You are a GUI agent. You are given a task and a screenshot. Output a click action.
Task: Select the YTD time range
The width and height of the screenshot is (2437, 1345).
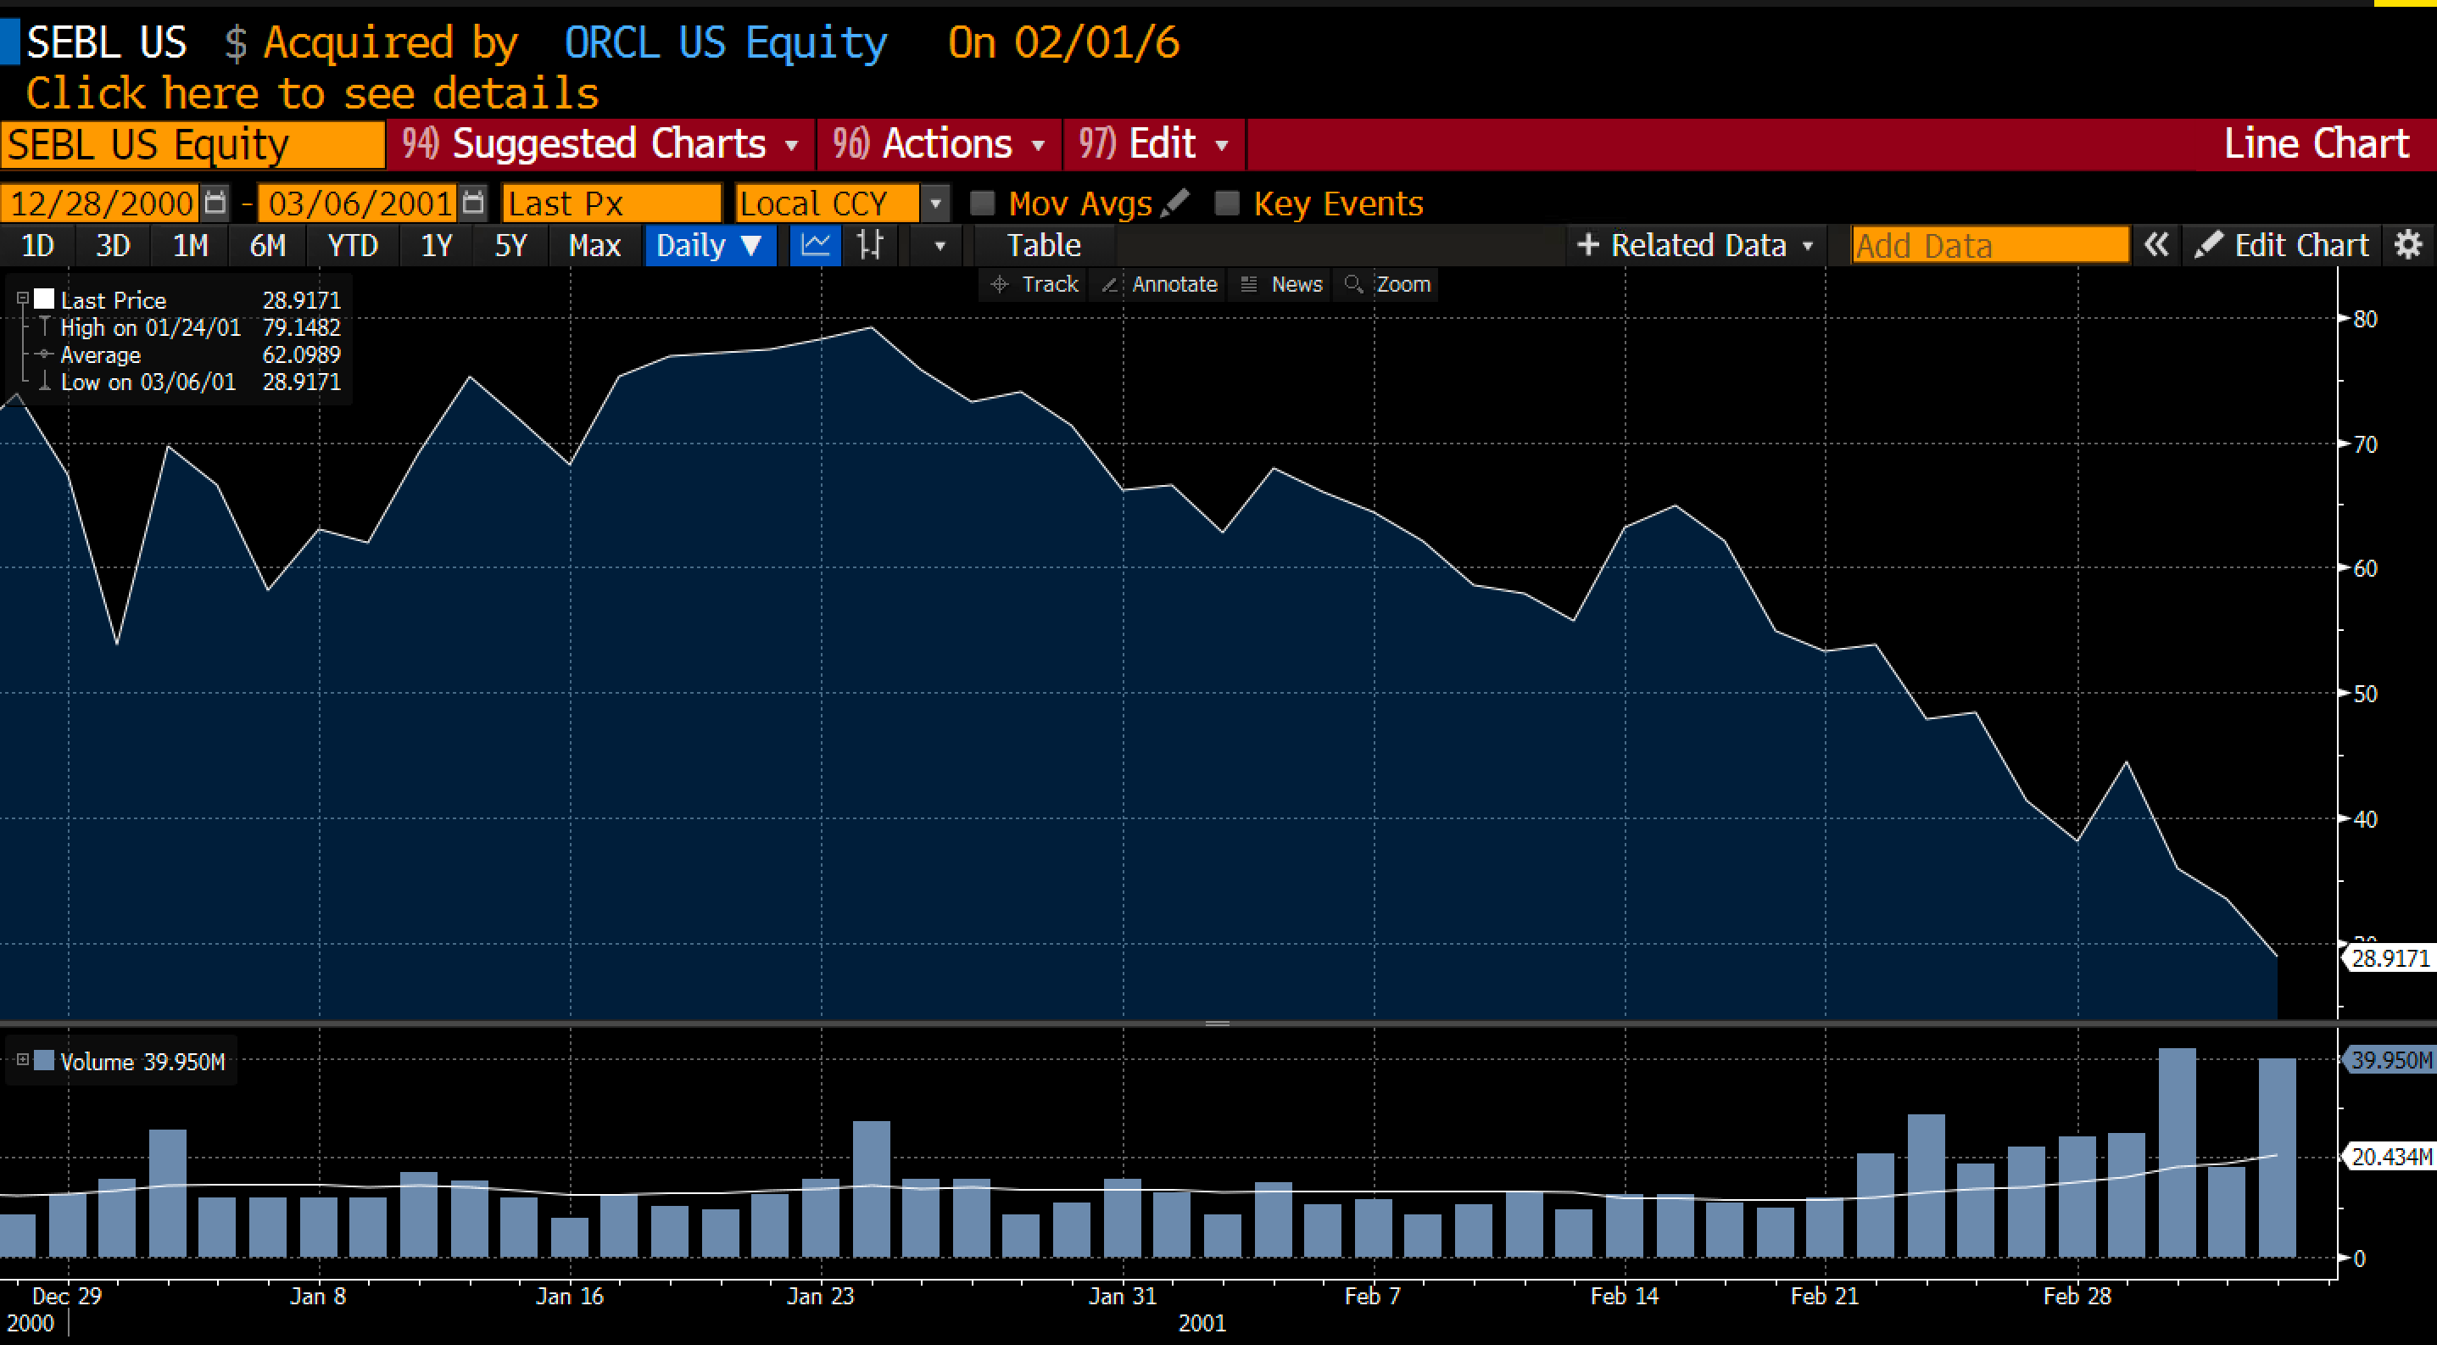(352, 246)
